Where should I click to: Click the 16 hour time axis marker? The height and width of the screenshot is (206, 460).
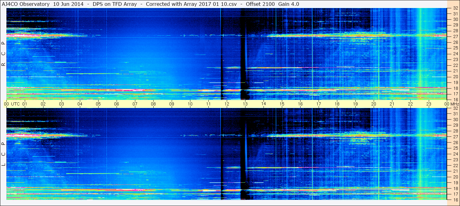tap(300, 104)
